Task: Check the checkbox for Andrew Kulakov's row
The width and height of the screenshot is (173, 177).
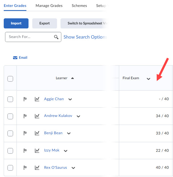Action: point(10,116)
